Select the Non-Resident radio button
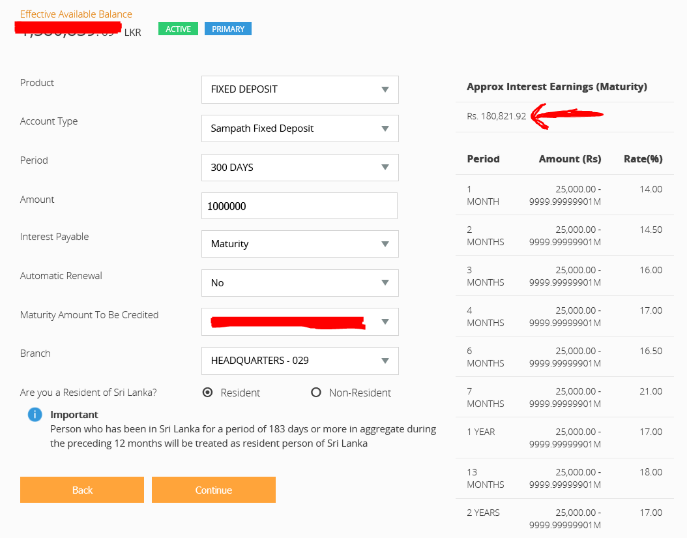This screenshot has width=687, height=538. tap(316, 393)
